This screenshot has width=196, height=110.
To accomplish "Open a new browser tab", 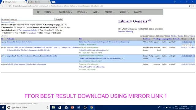I will [53, 2].
